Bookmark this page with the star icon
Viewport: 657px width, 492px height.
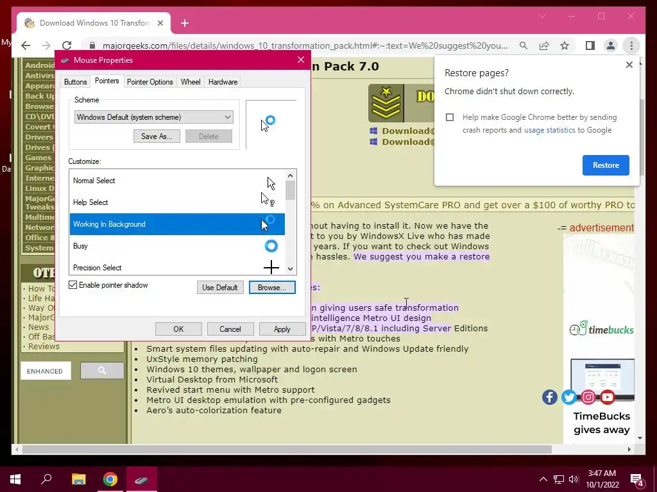point(565,45)
